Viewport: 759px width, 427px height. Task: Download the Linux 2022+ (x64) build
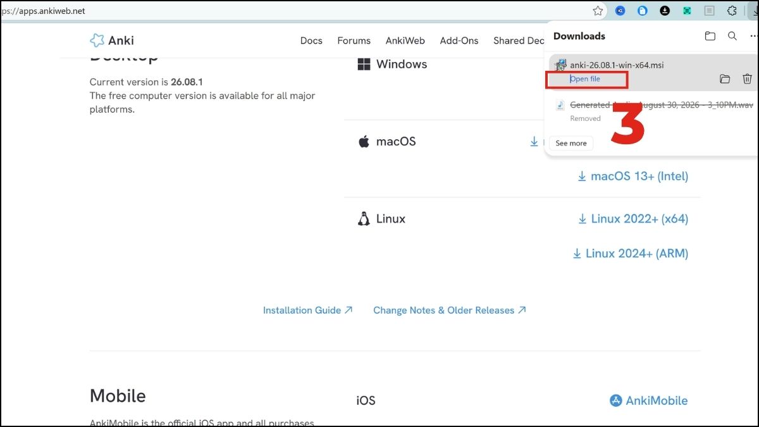point(633,219)
